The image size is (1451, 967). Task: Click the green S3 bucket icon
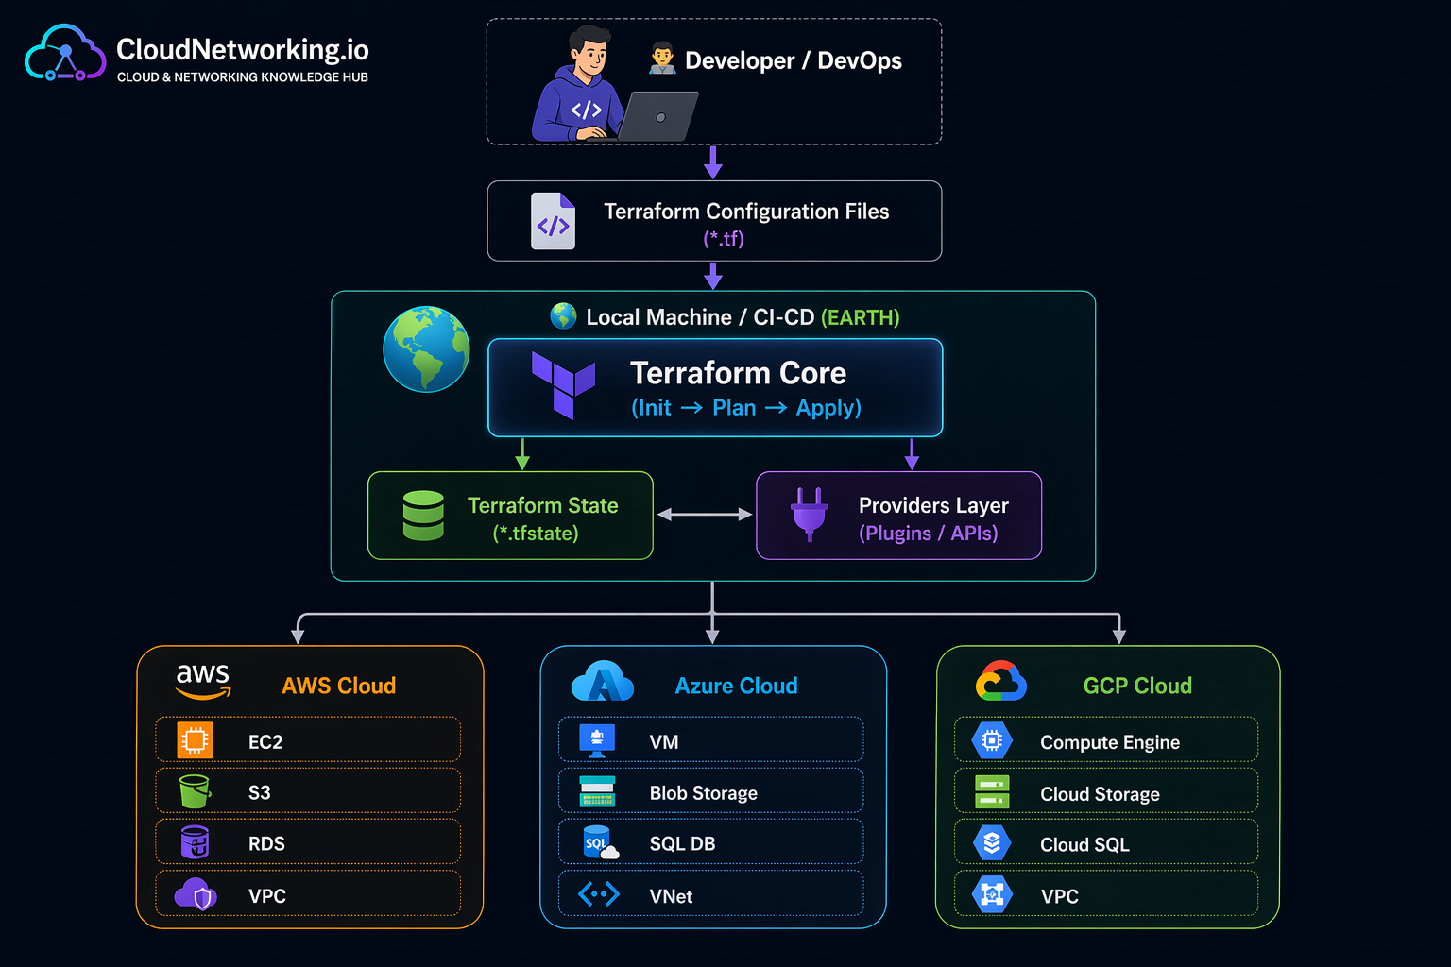point(195,791)
